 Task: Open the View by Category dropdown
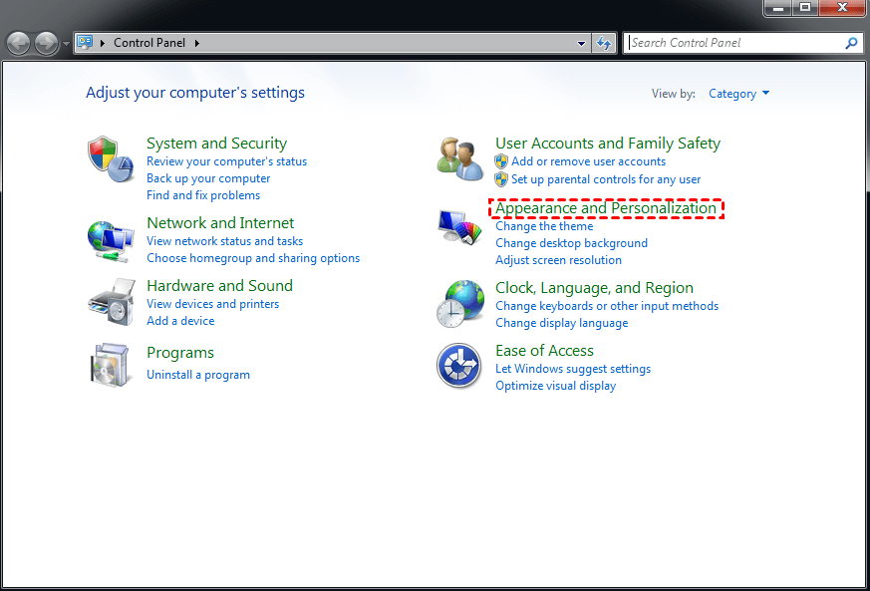738,94
